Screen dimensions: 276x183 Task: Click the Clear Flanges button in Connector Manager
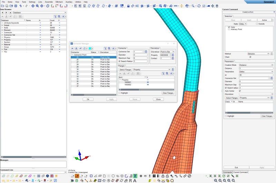(168, 93)
